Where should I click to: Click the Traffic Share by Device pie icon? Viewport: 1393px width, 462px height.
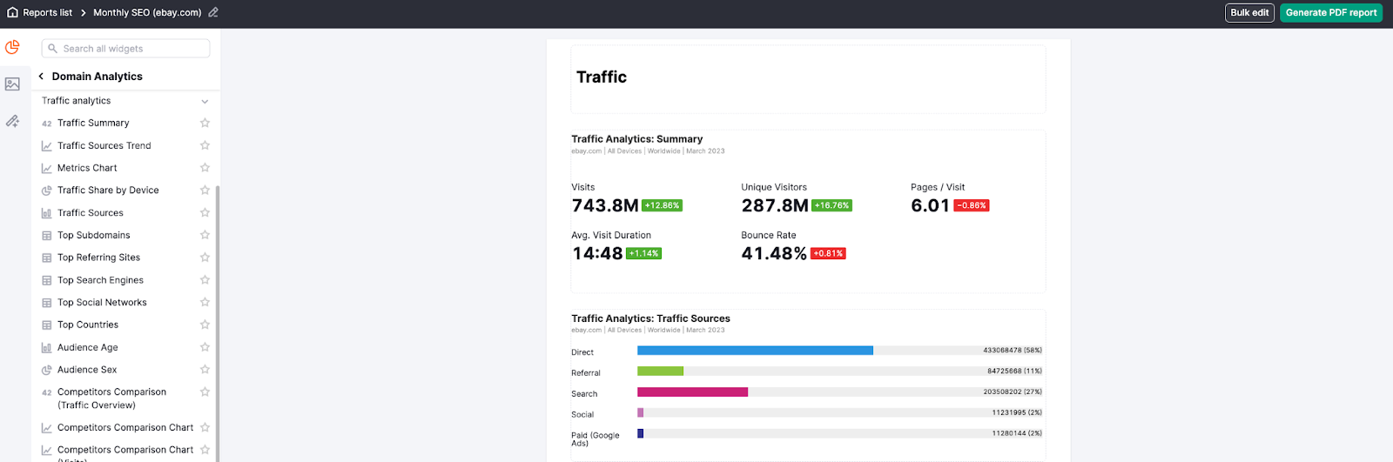click(x=47, y=191)
